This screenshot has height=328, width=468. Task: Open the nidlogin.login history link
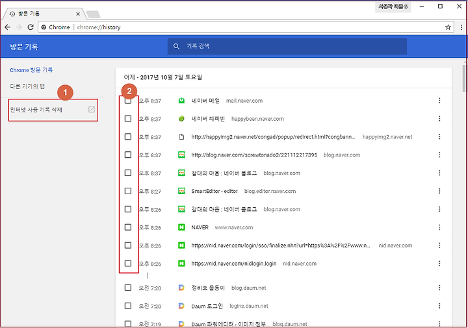click(234, 264)
